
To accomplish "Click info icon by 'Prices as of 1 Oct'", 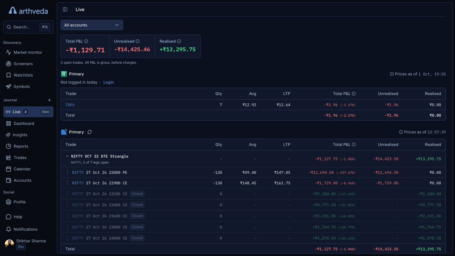I will (392, 74).
